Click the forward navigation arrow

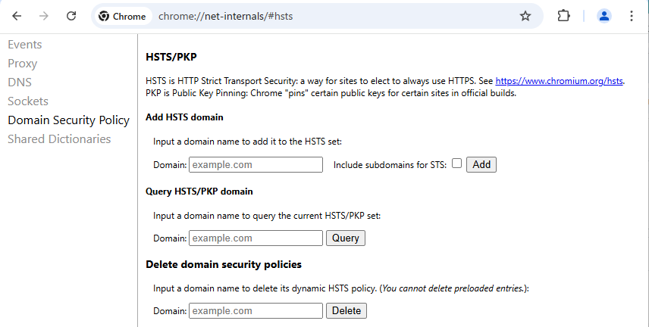[x=44, y=16]
